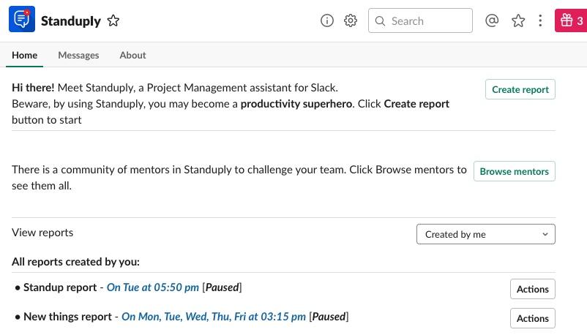Open Actions for New things report
This screenshot has height=335, width=587.
[x=532, y=318]
